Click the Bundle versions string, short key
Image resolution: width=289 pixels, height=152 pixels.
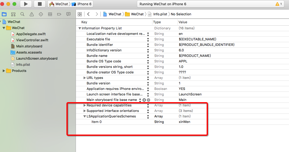pos(110,67)
